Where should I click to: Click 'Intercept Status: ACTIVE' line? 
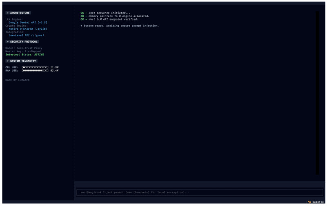click(25, 55)
